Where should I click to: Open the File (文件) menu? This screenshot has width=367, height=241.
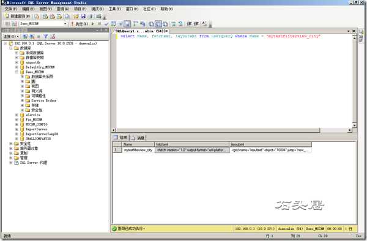(x=11, y=9)
